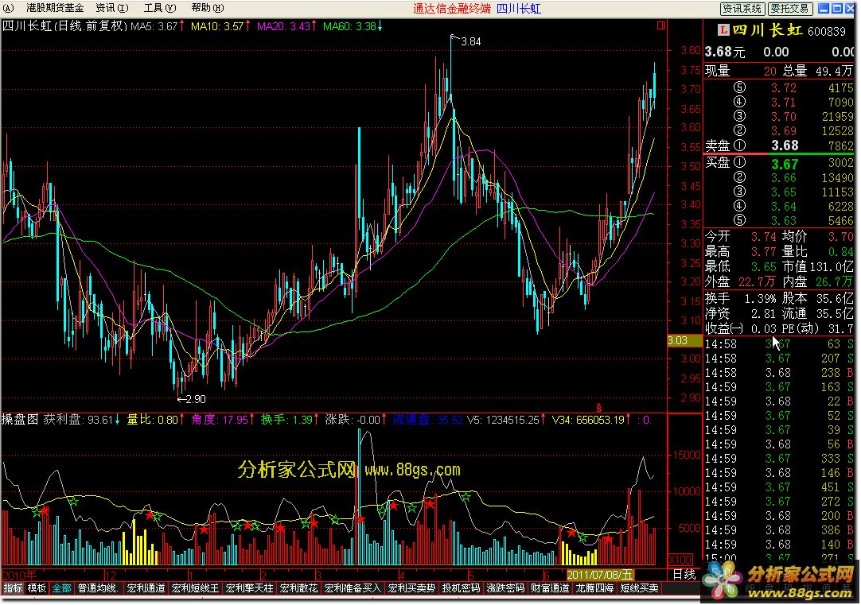
Task: Click the 最低 3.65 value
Action: (x=764, y=267)
